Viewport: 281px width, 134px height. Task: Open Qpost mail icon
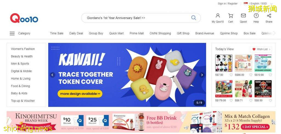[x=243, y=16]
